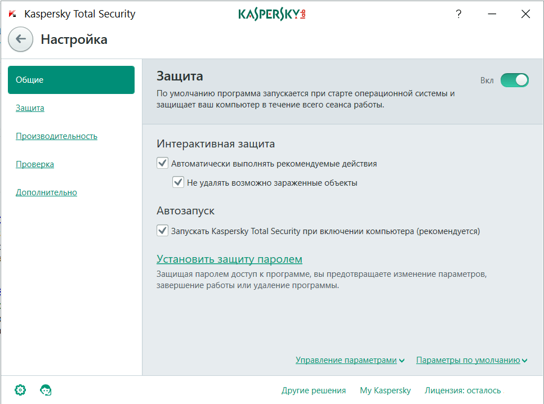Viewport: 544px width, 404px height.
Task: Click the Установить защиту паролем link
Action: click(x=229, y=259)
